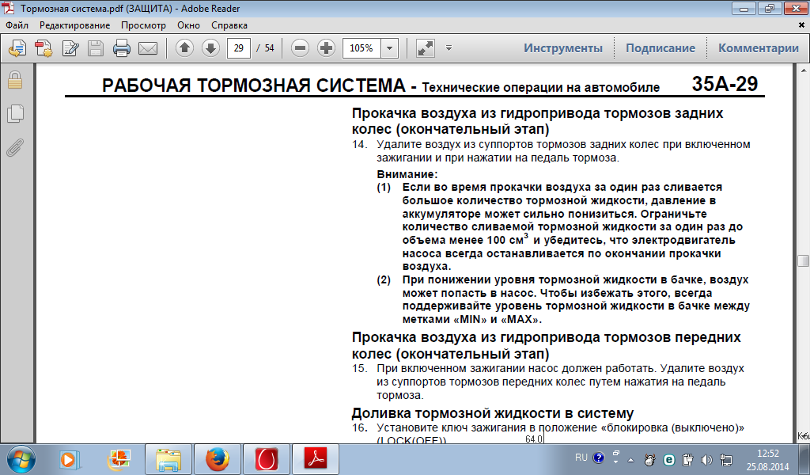Click the page number input field

pyautogui.click(x=238, y=48)
